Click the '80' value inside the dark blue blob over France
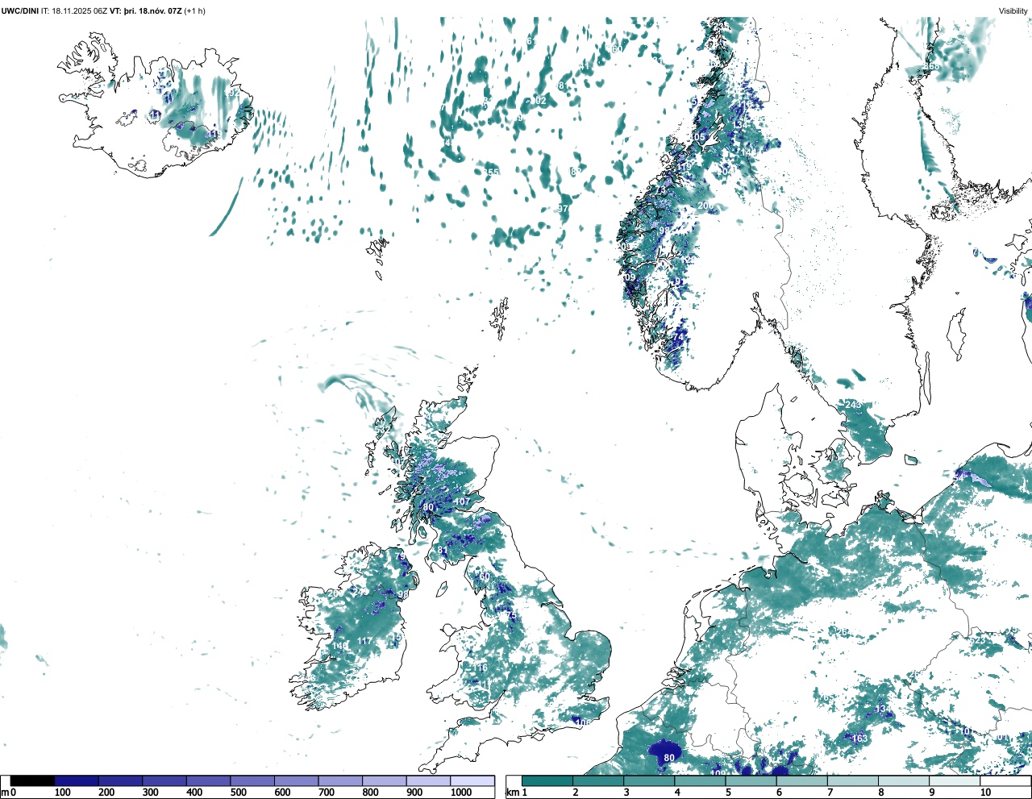Viewport: 1032px width, 799px height. tap(669, 758)
